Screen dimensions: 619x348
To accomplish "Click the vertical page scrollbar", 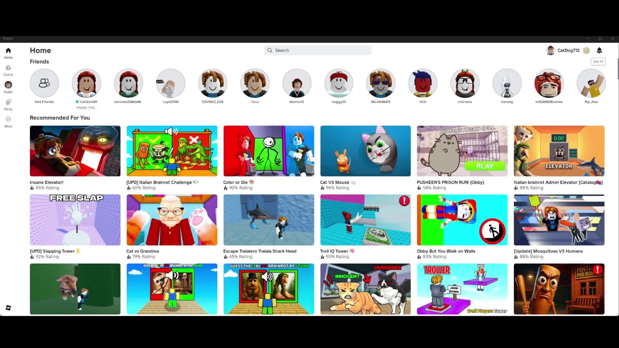I will point(618,68).
